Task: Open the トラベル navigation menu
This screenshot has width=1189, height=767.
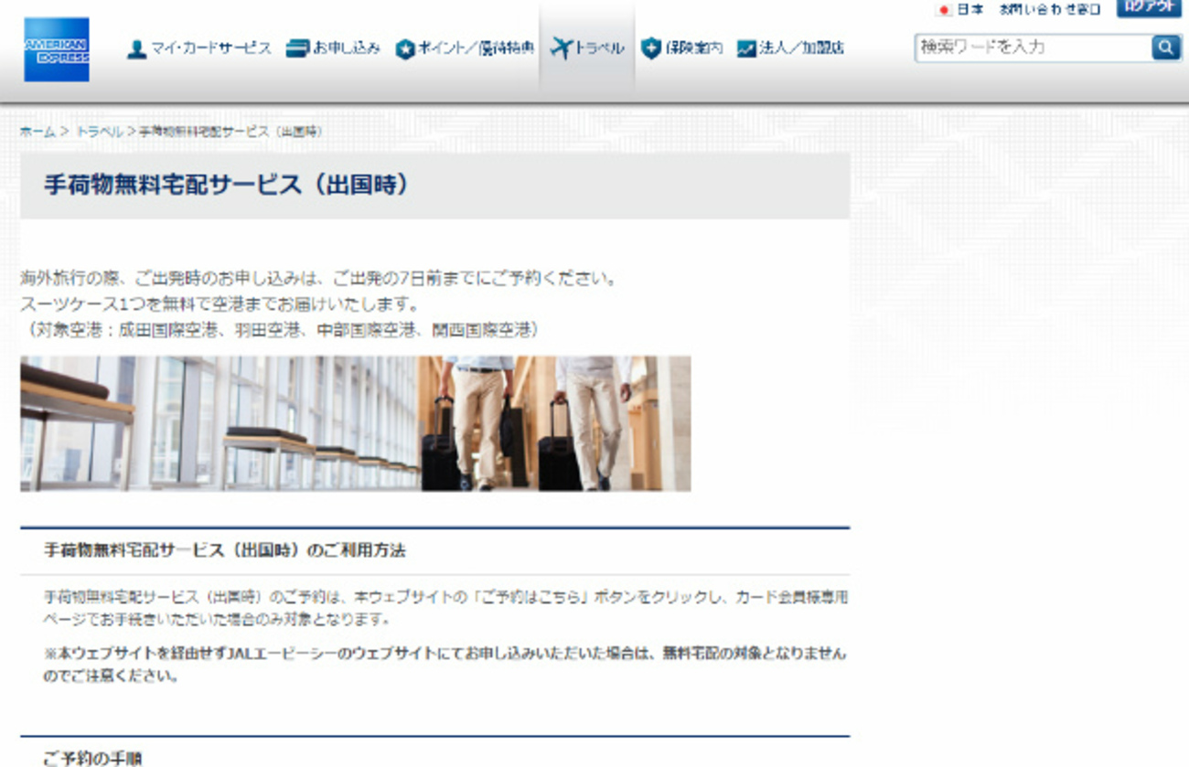Action: [587, 48]
